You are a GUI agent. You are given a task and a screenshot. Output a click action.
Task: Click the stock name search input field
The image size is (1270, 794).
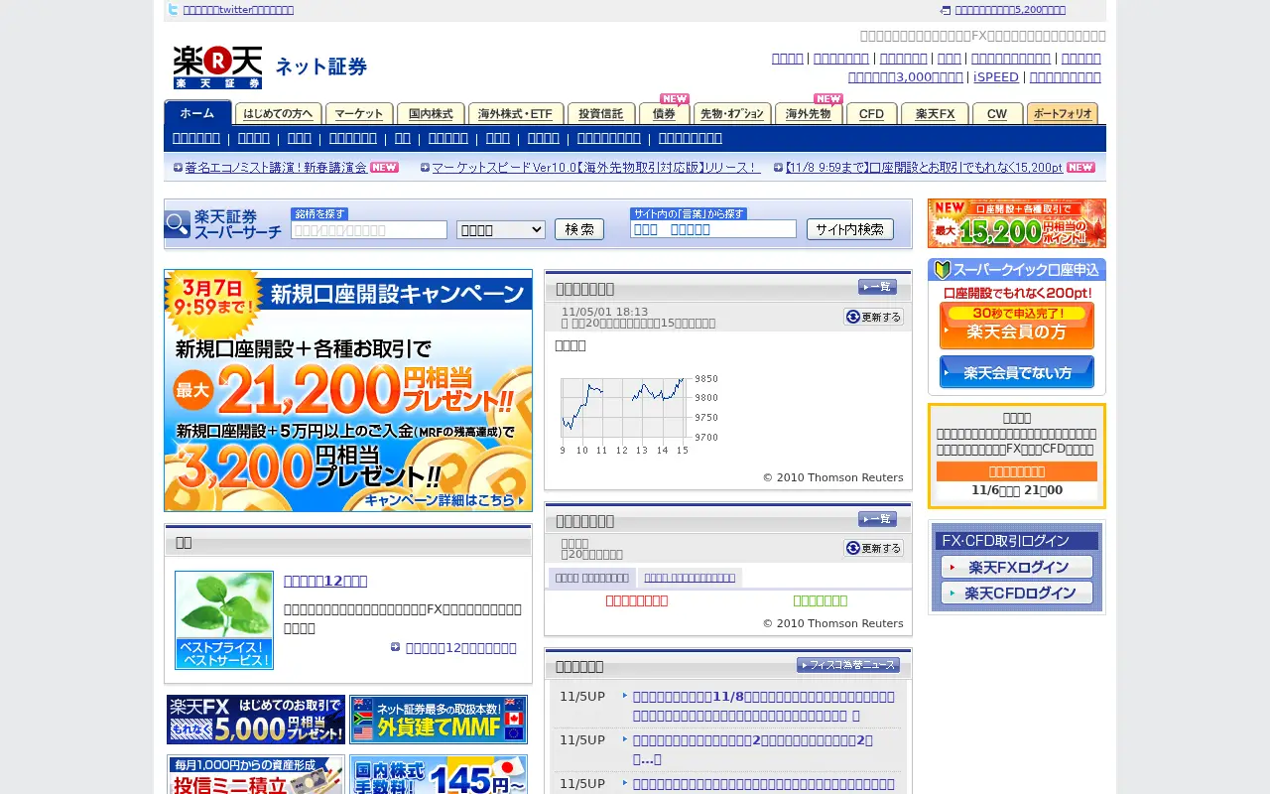[x=369, y=229]
